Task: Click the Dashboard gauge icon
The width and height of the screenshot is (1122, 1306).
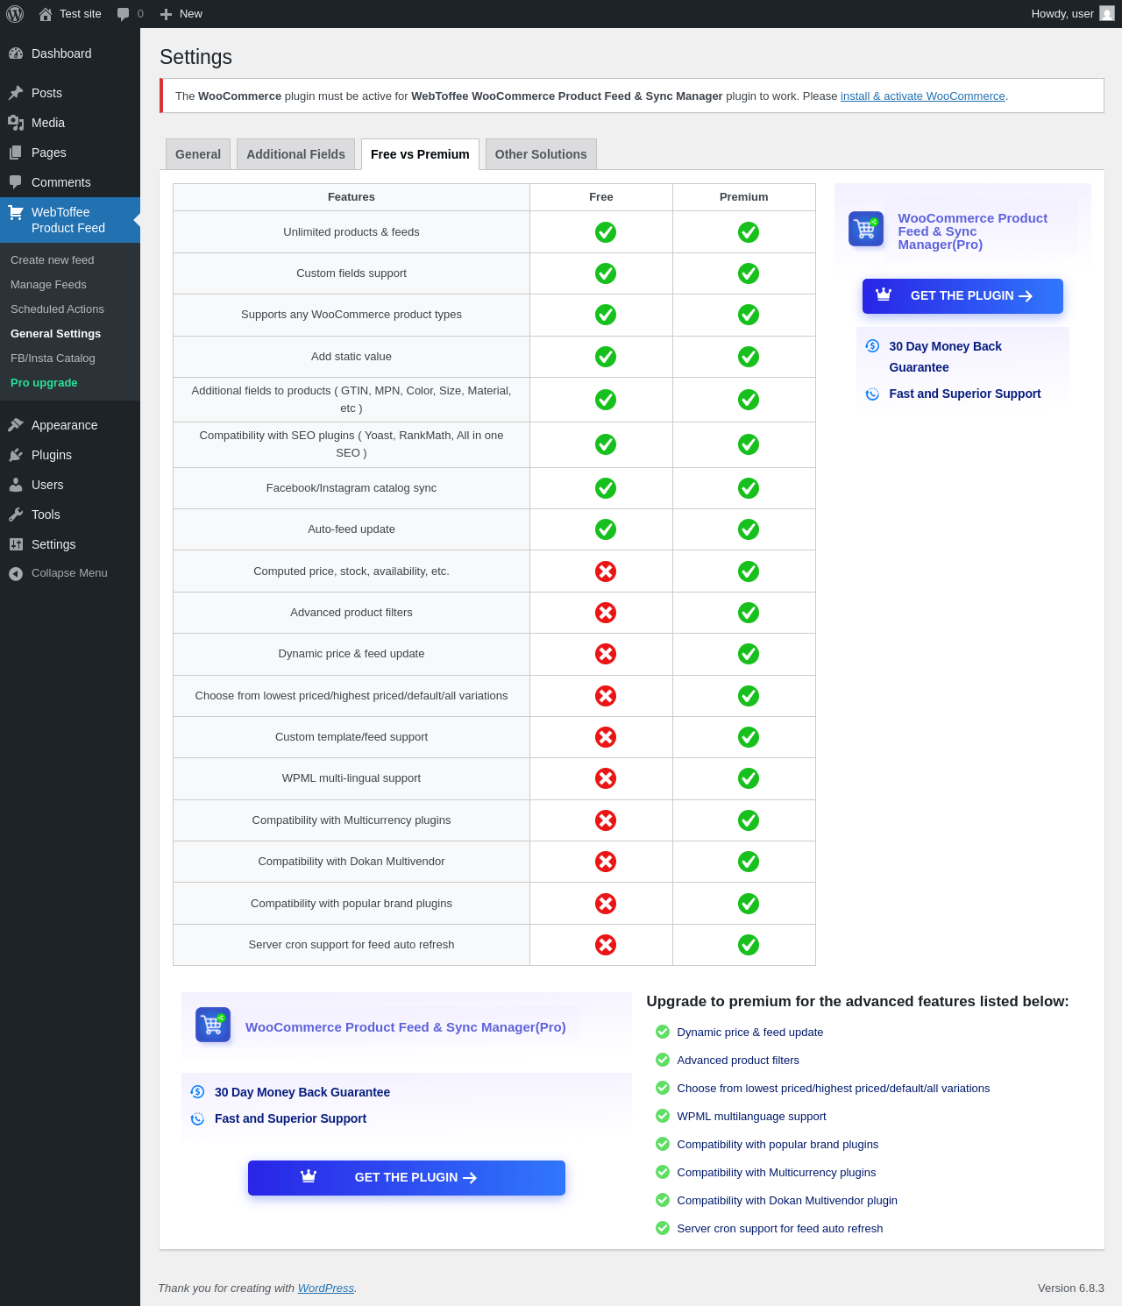Action: (x=16, y=53)
